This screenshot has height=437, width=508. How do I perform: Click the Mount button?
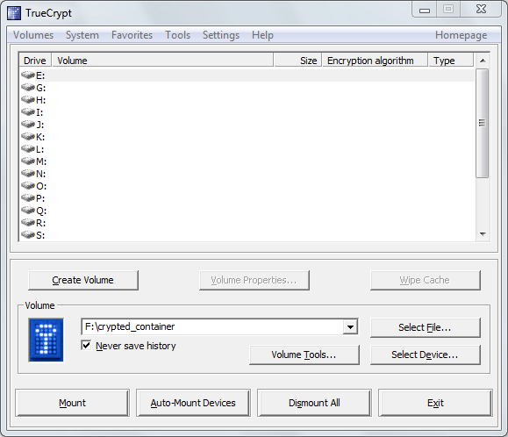pyautogui.click(x=72, y=403)
